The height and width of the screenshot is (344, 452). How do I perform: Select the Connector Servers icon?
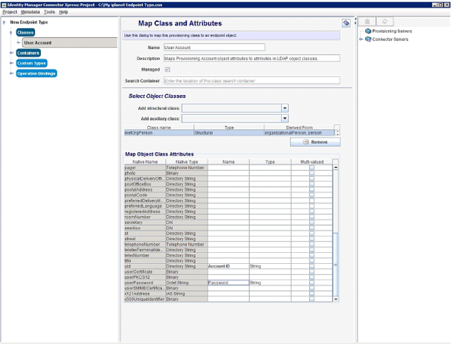click(369, 39)
